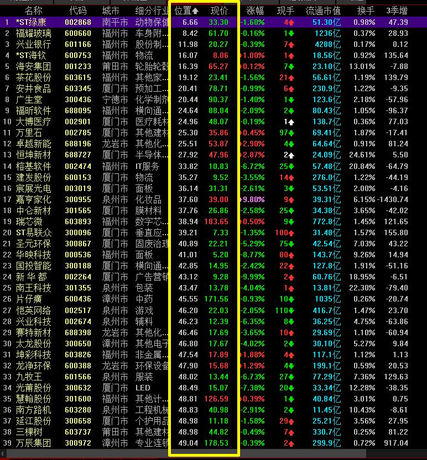Screen dimensions: 427x460
Task: Select stock name 九牧王
Action: click(29, 377)
